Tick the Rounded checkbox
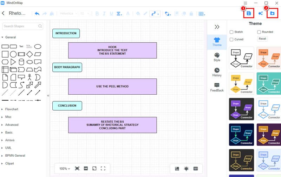The image size is (281, 177). (x=259, y=32)
